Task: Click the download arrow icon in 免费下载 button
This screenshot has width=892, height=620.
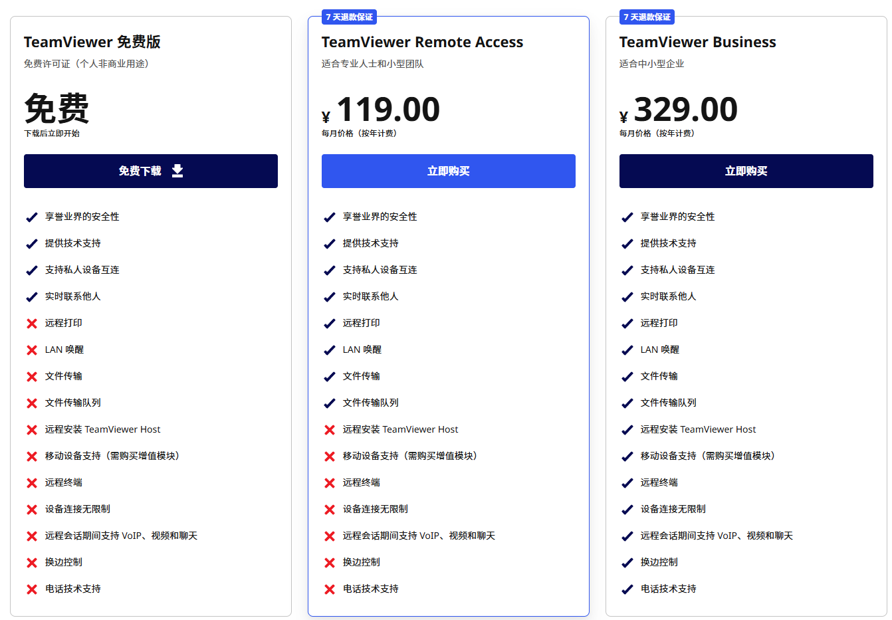Action: [x=177, y=171]
